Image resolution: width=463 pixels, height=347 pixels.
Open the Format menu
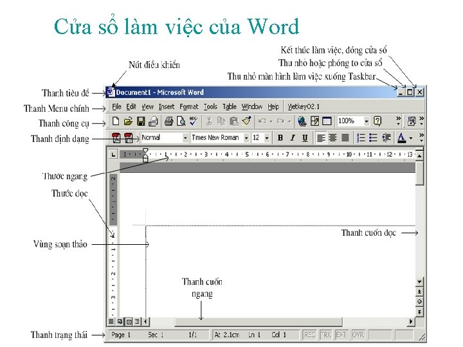click(189, 107)
